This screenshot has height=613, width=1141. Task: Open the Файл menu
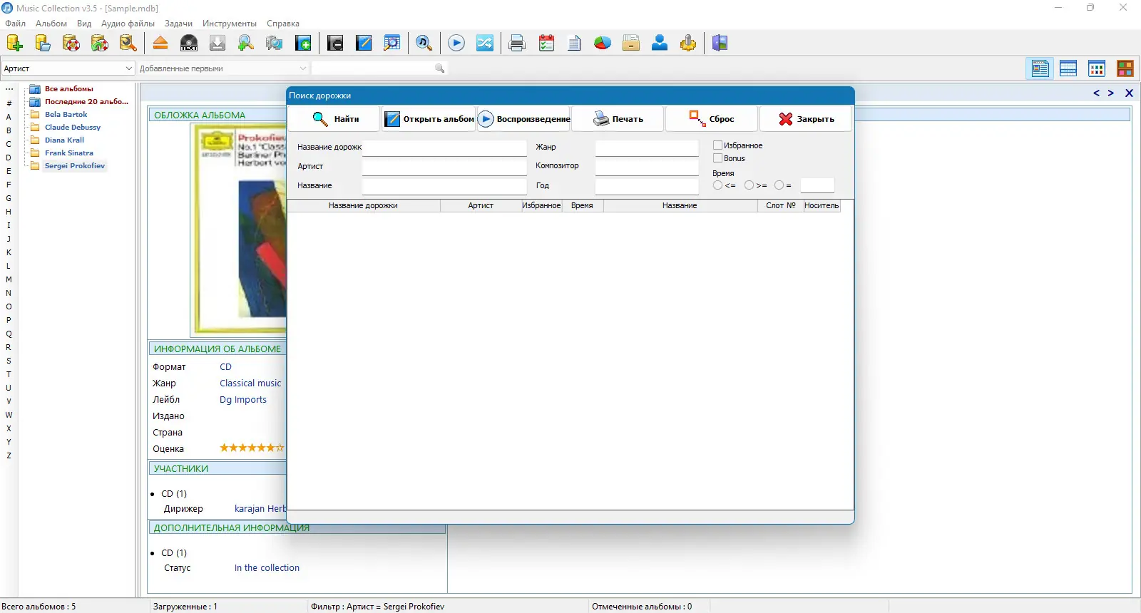[15, 24]
